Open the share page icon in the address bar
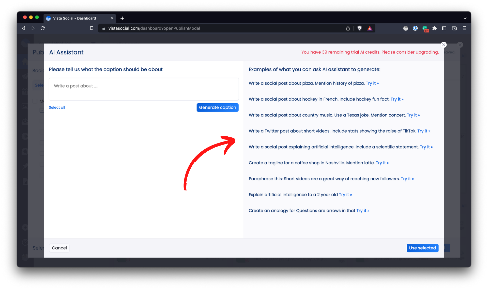This screenshot has height=288, width=488. [x=348, y=28]
